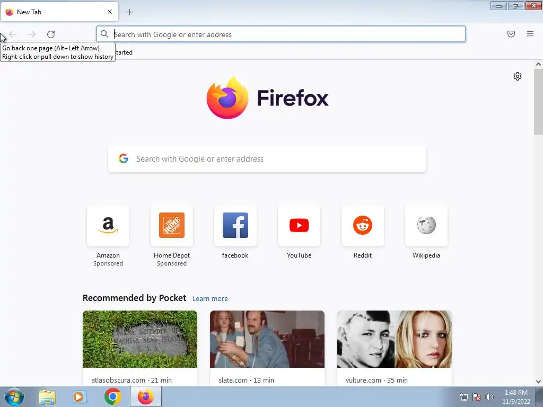Click the Wikipedia tile label text
543x407 pixels.
click(x=426, y=255)
